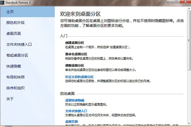Follow the 自定义您的桌面分区 link
The image size is (191, 127).
(x=79, y=77)
